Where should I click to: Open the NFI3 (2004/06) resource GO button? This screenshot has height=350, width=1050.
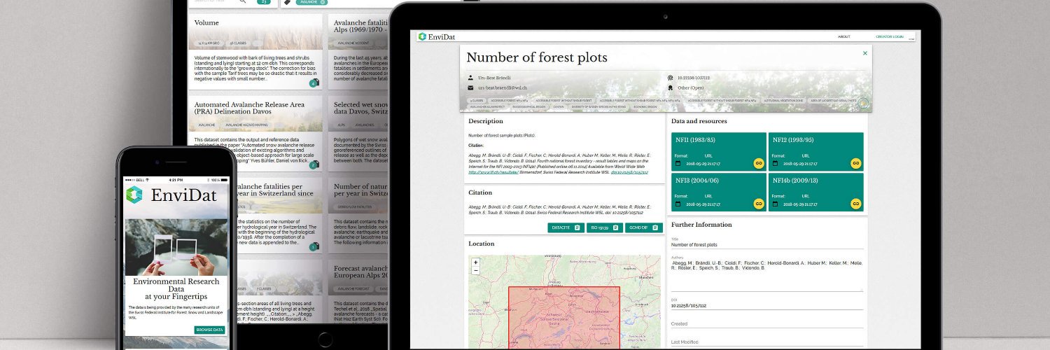758,204
